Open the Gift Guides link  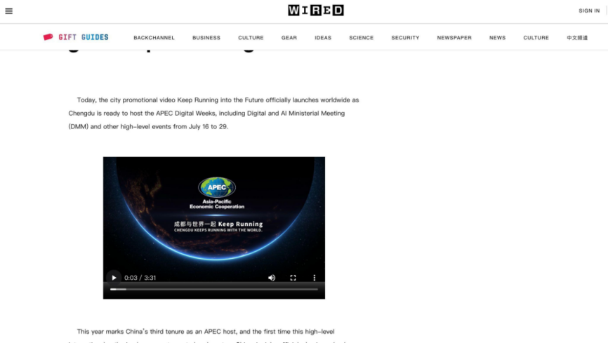click(84, 37)
